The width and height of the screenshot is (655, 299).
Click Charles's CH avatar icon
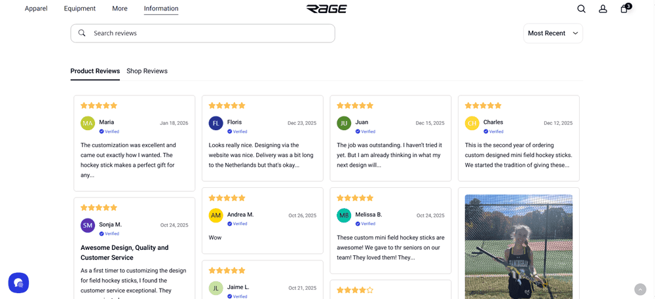(472, 123)
